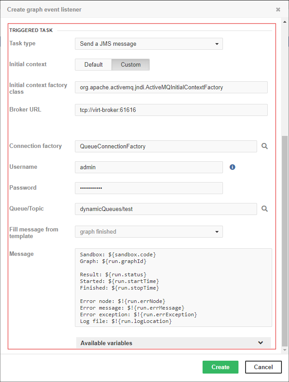Viewport: 289px width, 382px height.
Task: Click the Password field
Action: 148,188
